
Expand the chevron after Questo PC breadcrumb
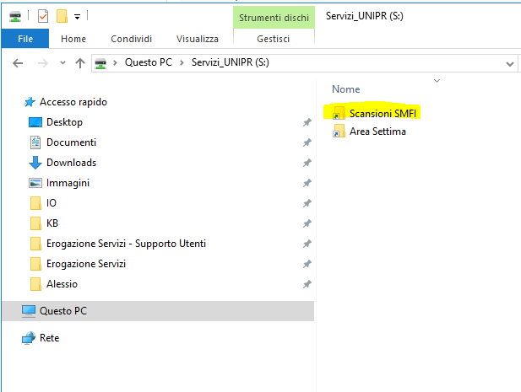pyautogui.click(x=182, y=63)
